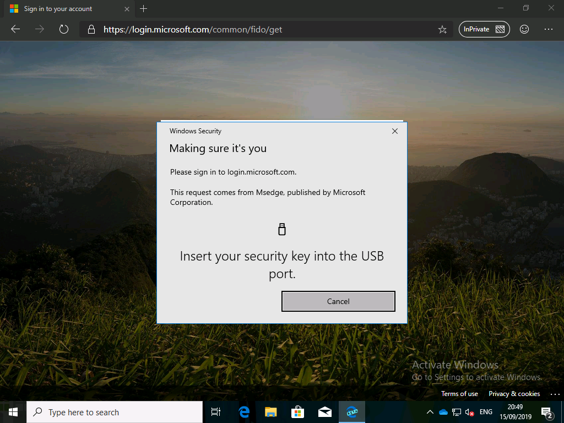Open the Settings and more ellipsis menu
Image resolution: width=564 pixels, height=423 pixels.
tap(549, 29)
